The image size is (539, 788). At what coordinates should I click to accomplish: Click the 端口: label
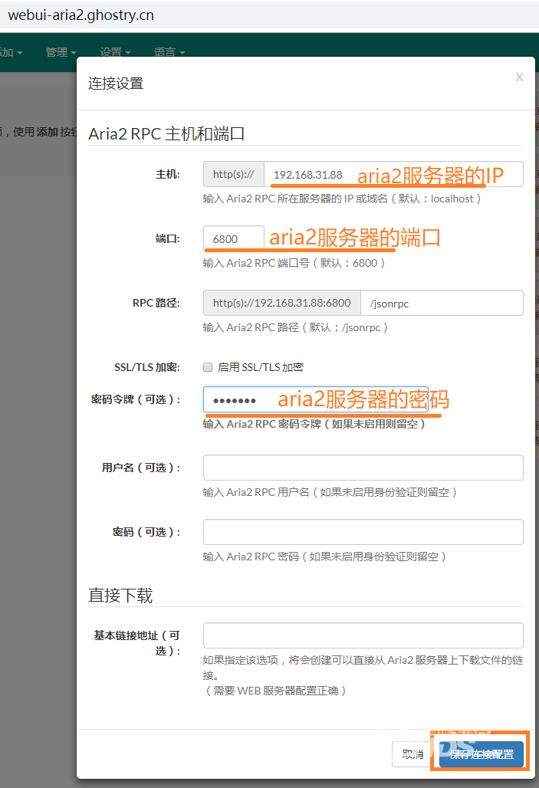pos(167,238)
